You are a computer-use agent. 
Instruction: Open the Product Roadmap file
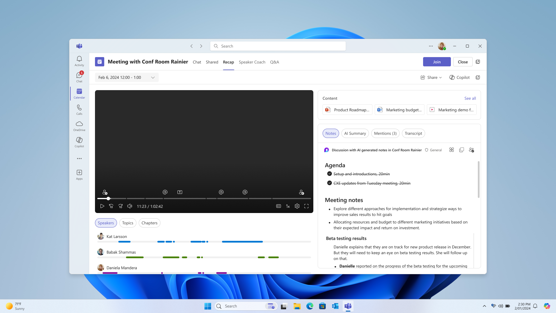[348, 110]
